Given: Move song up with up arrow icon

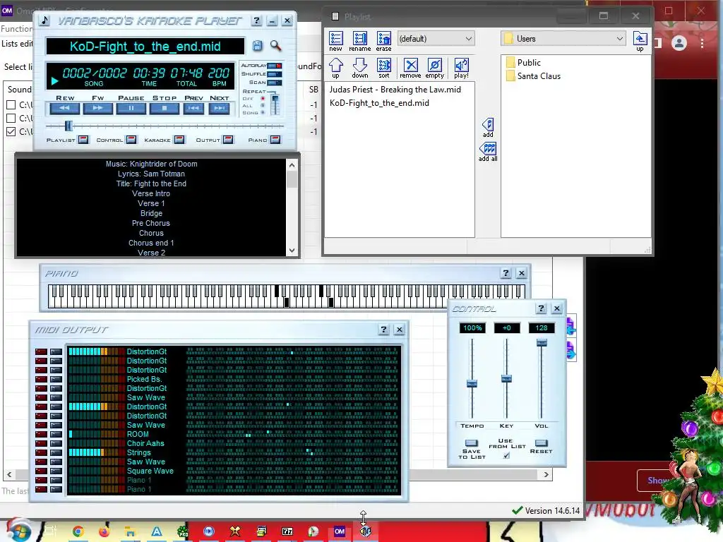Looking at the screenshot, I should tap(335, 68).
